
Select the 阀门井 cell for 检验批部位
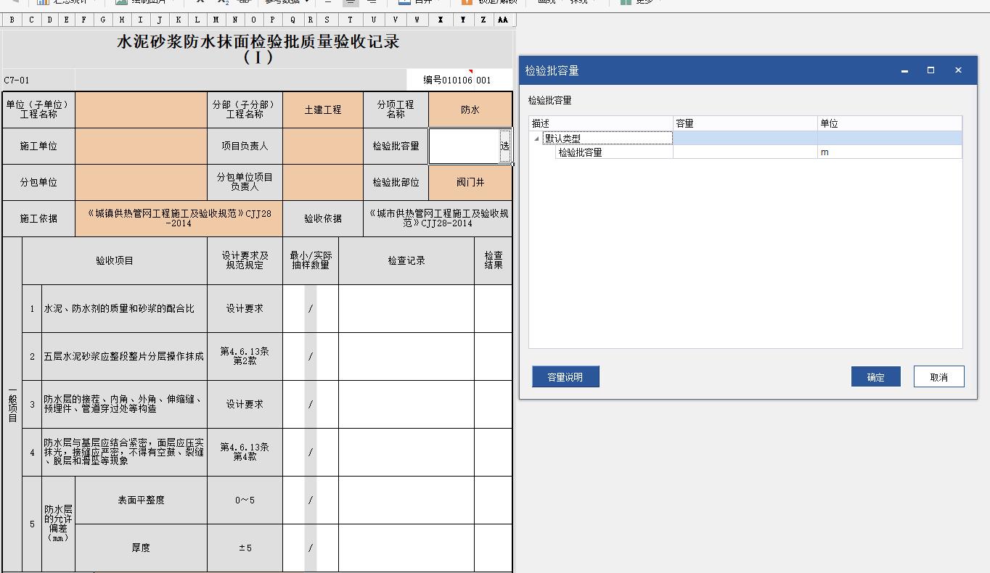[x=470, y=182]
